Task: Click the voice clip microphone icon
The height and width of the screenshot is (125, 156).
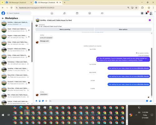Action: click(37, 101)
